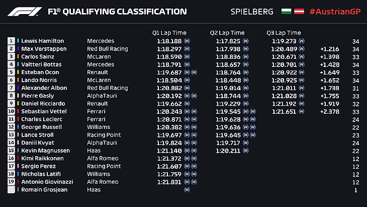This screenshot has height=207, width=367.
Task: Click the wet tyre icon on Hamilton's Q1 time
Action: pyautogui.click(x=187, y=41)
